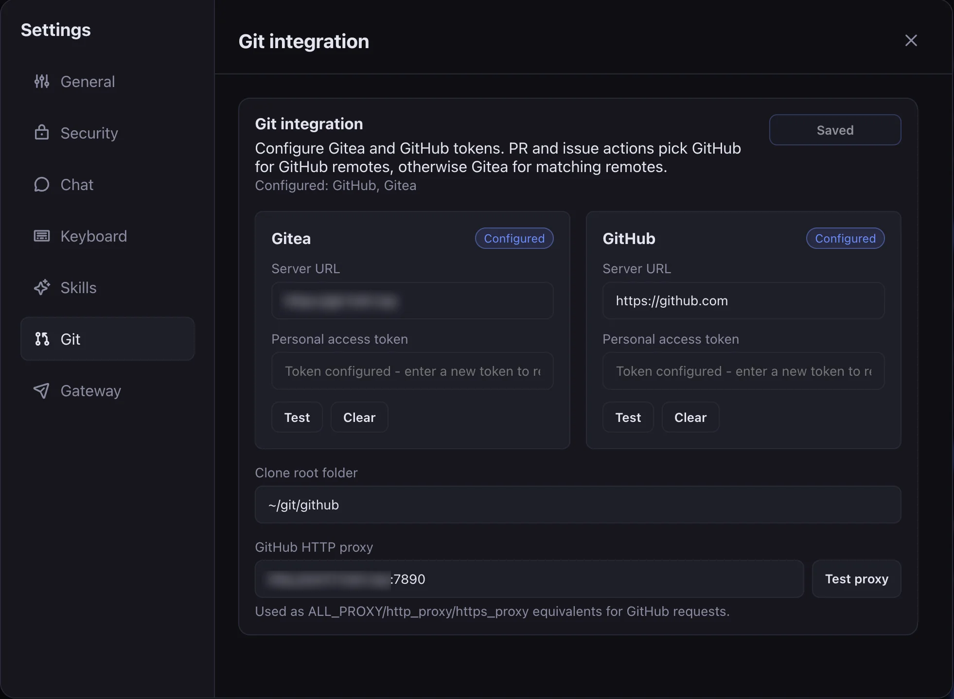This screenshot has width=954, height=699.
Task: Click the GitHub HTTP proxy field
Action: click(x=529, y=579)
